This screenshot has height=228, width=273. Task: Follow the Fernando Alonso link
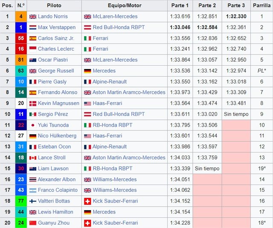(x=58, y=92)
